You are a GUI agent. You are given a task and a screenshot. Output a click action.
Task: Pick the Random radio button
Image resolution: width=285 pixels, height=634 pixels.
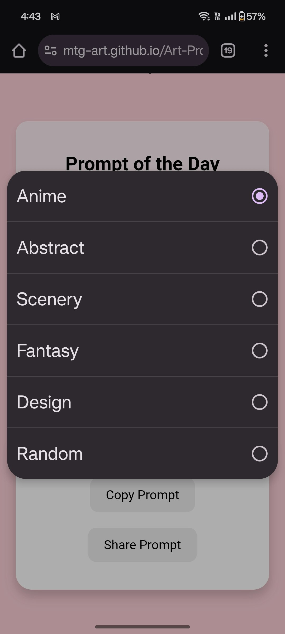(260, 454)
